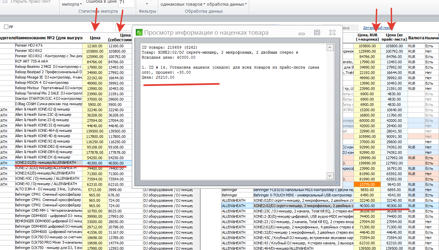Click the Цена: 28210.00 line in dialog
This screenshot has height=250, width=439.
point(158,77)
